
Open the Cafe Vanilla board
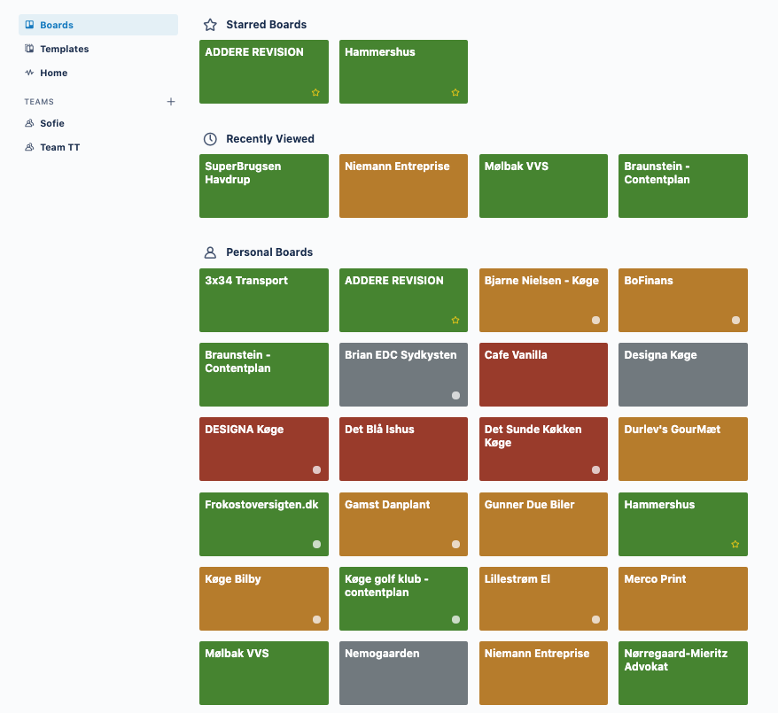point(543,375)
